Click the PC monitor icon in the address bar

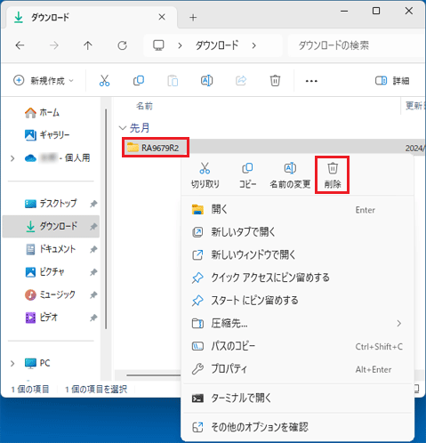(158, 45)
